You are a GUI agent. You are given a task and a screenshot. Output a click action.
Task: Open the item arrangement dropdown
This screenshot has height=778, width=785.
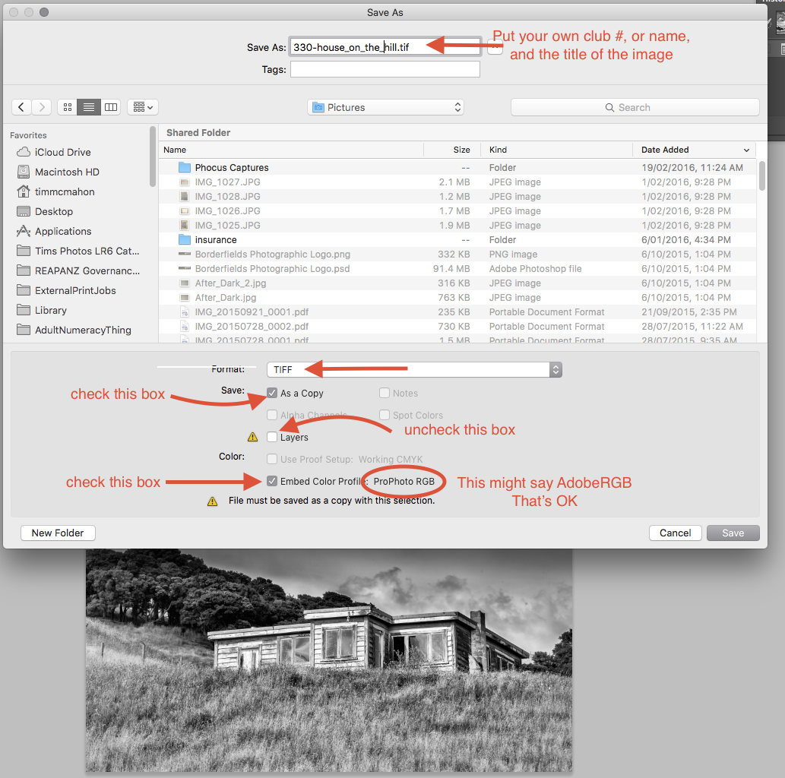[x=143, y=107]
